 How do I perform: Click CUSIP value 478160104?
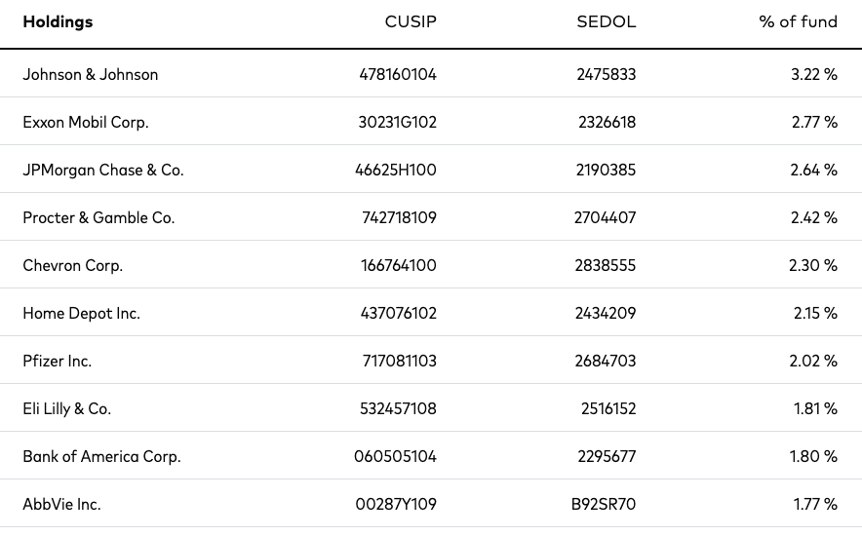coord(398,74)
